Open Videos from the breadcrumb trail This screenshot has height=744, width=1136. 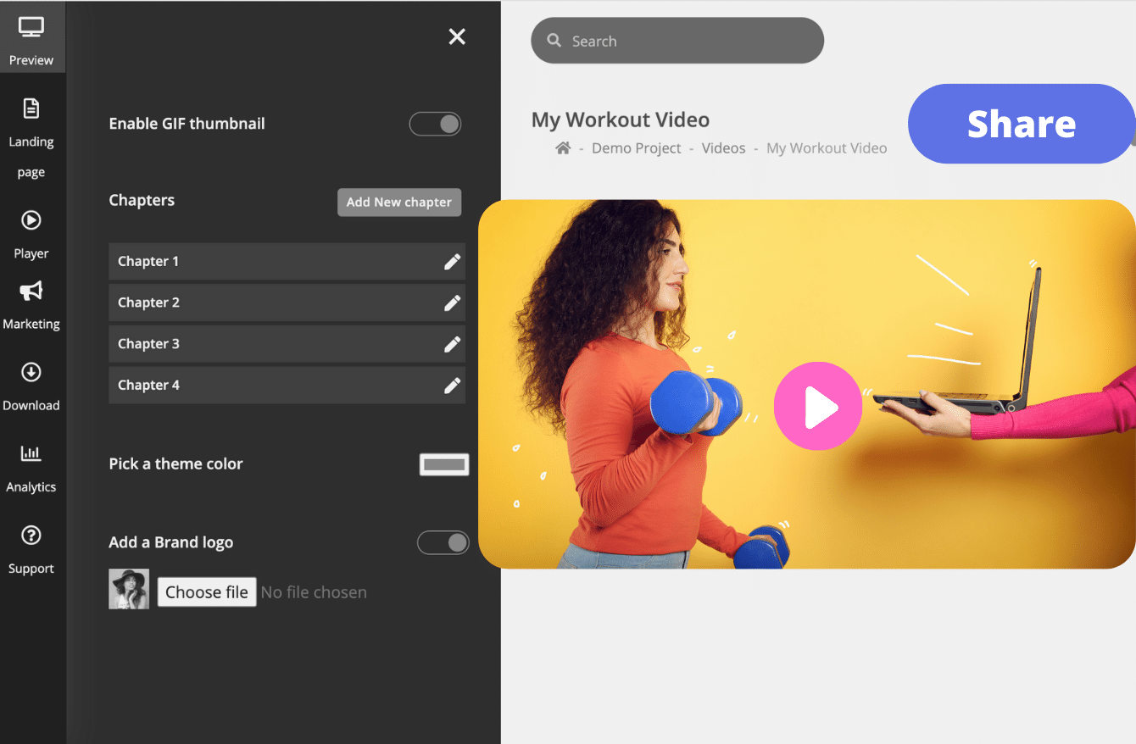point(723,147)
